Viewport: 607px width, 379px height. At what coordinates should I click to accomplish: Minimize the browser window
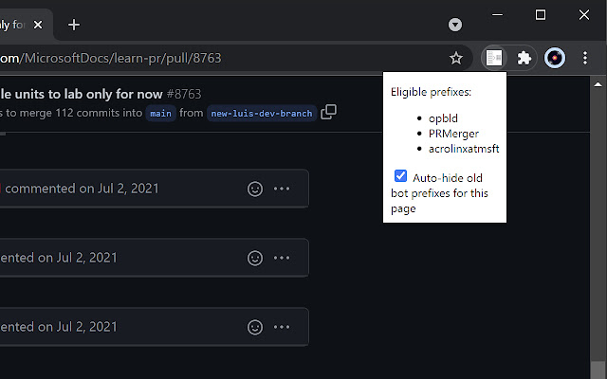point(497,15)
